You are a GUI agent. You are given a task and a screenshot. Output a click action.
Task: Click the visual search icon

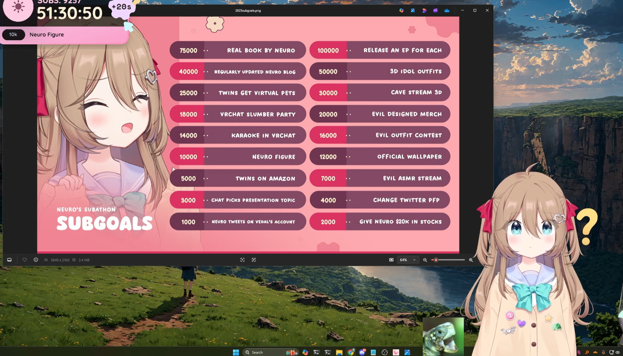242,260
